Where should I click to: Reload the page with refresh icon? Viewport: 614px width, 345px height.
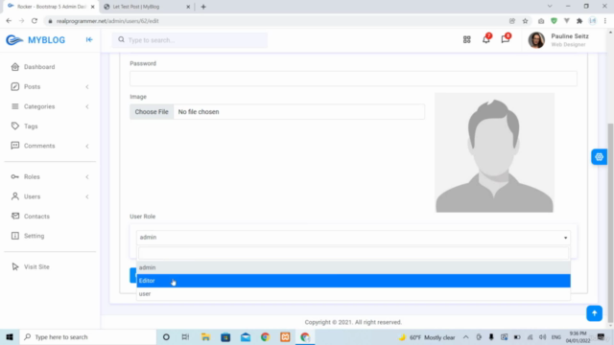coord(35,21)
